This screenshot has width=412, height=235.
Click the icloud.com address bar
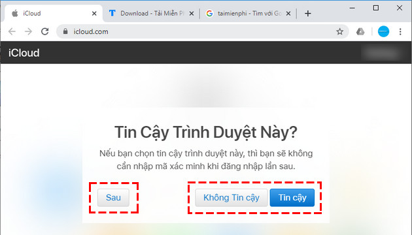click(x=202, y=31)
